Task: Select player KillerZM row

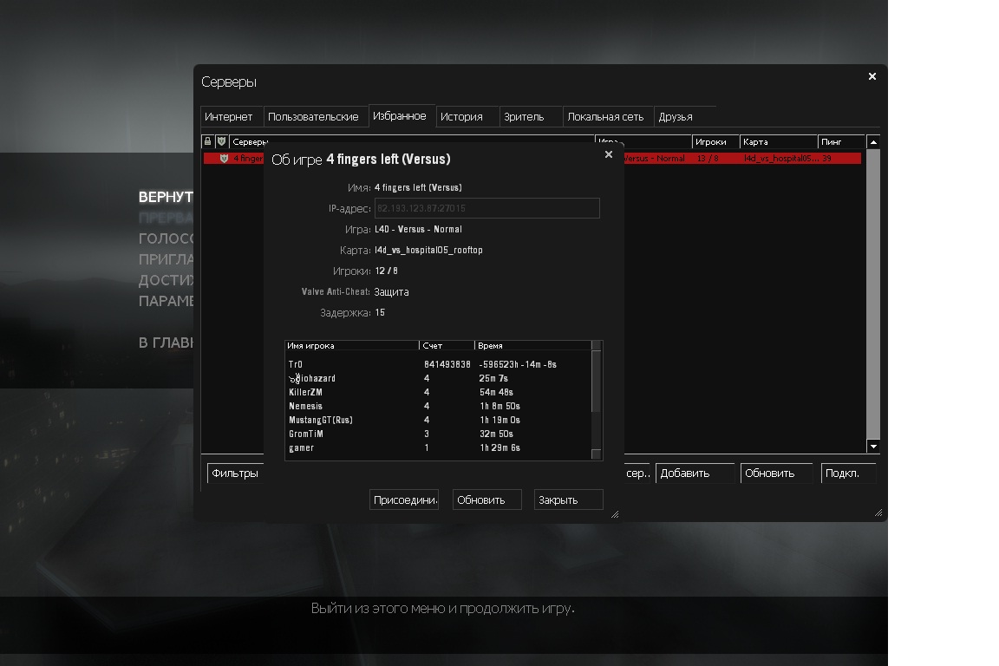Action: click(438, 393)
